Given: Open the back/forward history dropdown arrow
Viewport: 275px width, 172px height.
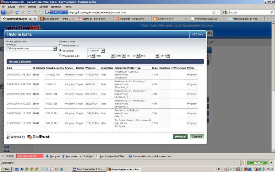Looking at the screenshot, I should (12, 12).
